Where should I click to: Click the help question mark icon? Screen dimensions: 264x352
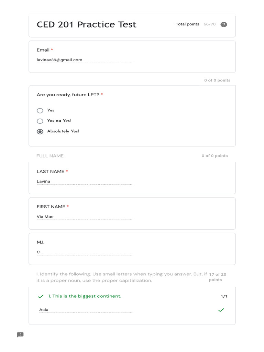pyautogui.click(x=223, y=24)
